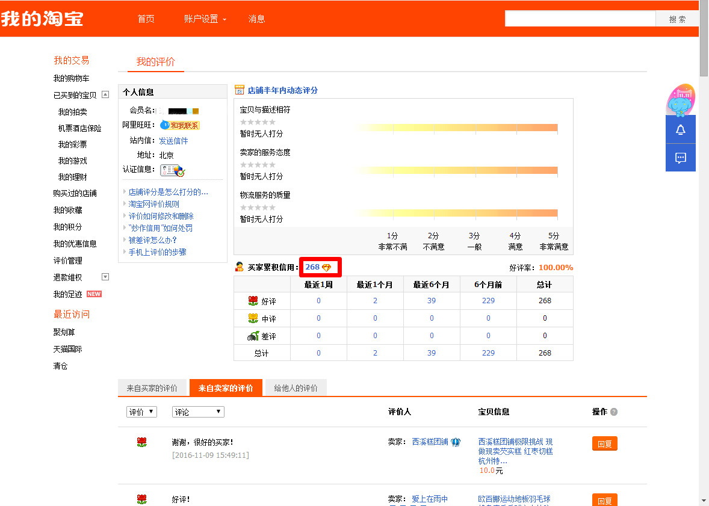
Task: Click the 西溪糕团铺 seller name link
Action: [x=430, y=442]
